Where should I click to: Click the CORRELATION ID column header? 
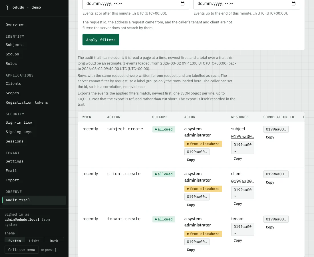click(x=279, y=117)
